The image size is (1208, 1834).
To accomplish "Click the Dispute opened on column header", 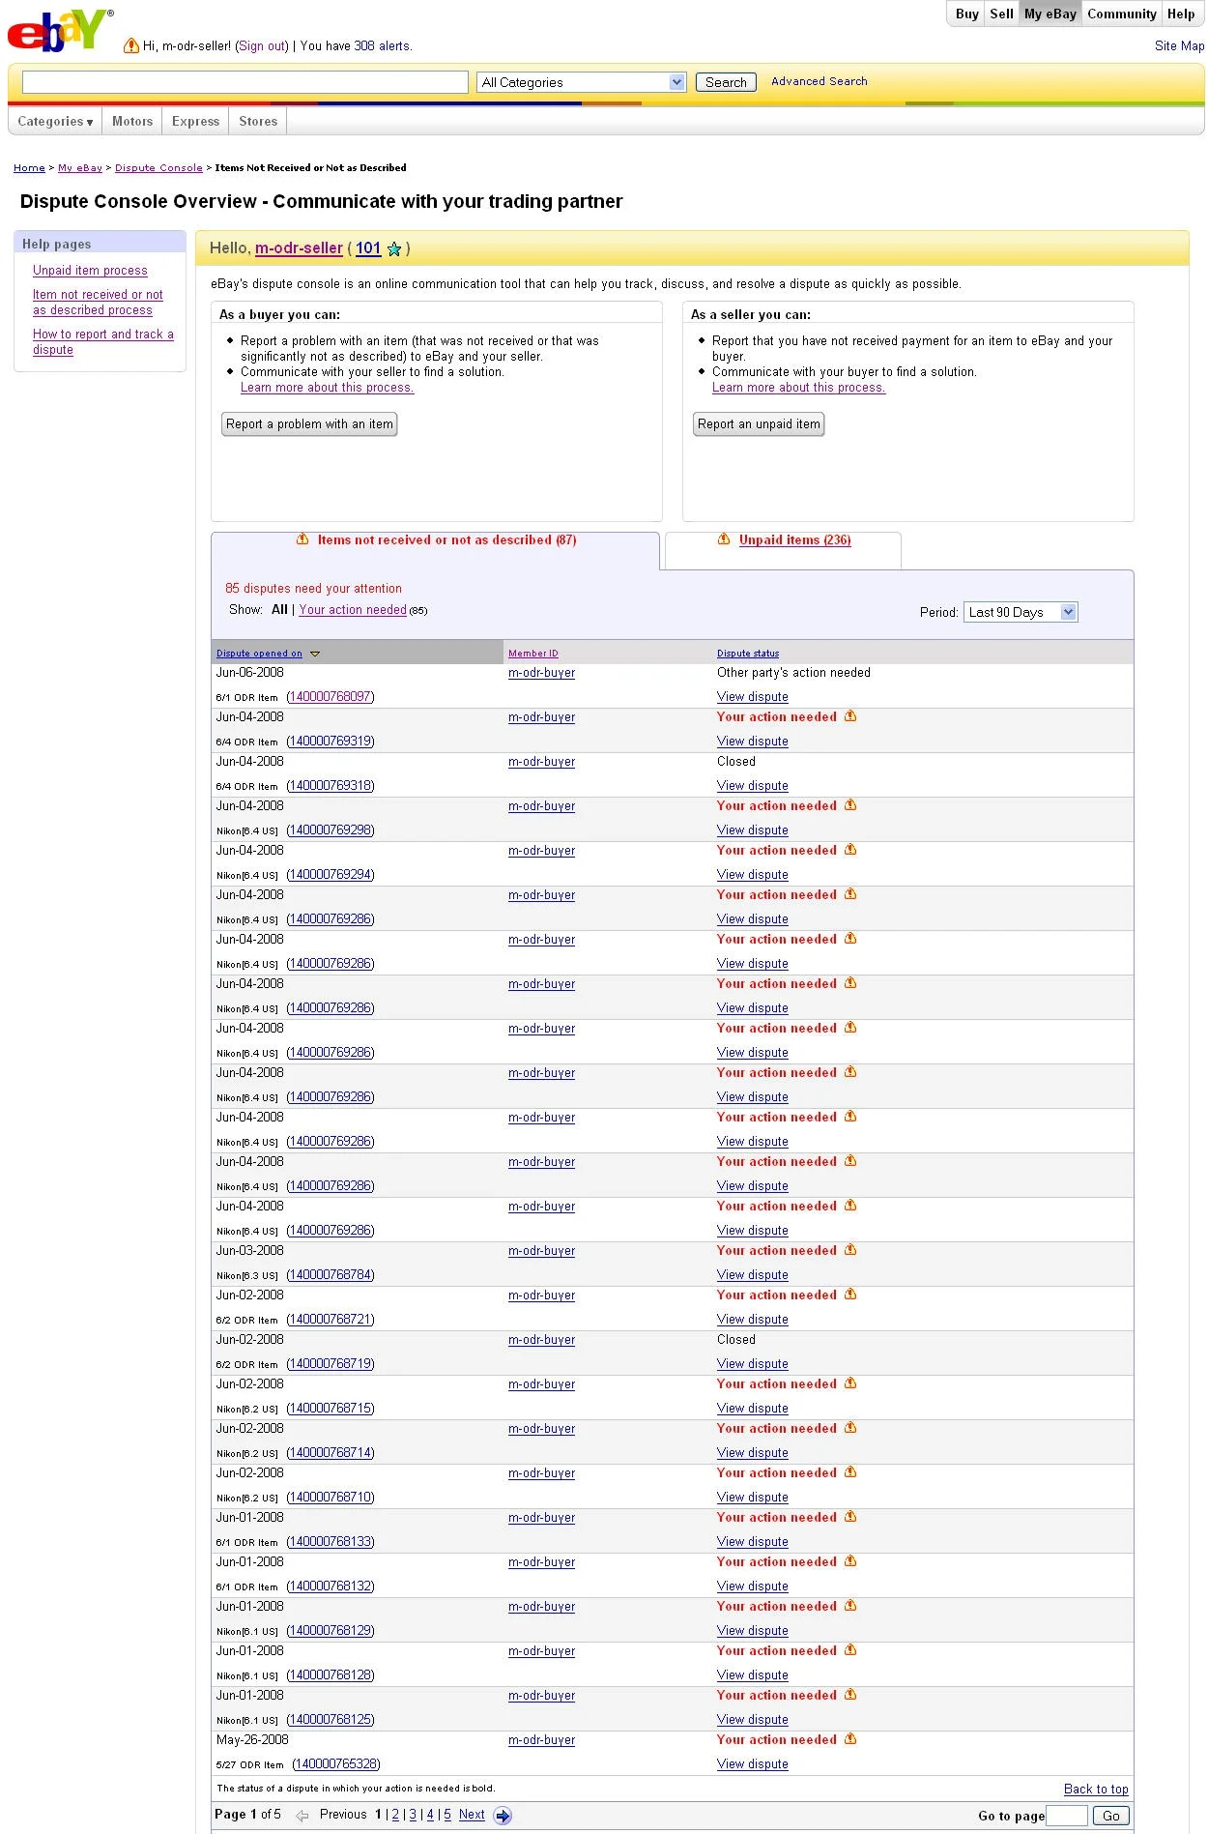I will coord(259,654).
